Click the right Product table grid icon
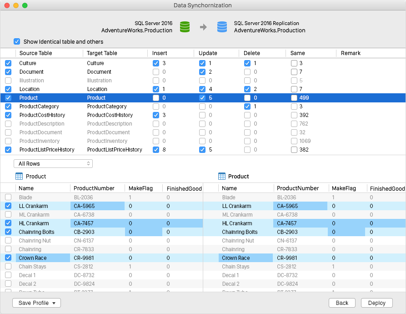This screenshot has height=314, width=406. (x=222, y=176)
